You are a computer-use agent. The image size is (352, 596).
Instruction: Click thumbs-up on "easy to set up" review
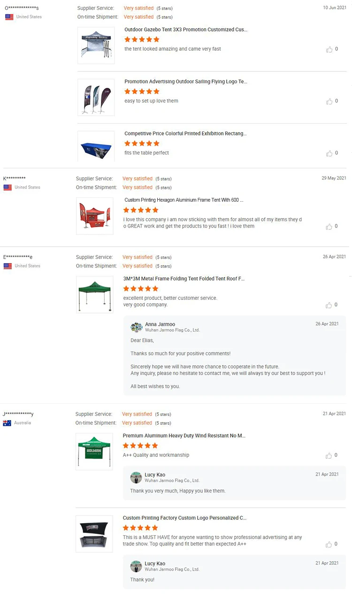pos(329,102)
